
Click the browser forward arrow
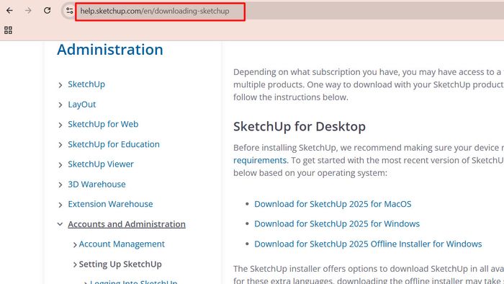pyautogui.click(x=28, y=11)
